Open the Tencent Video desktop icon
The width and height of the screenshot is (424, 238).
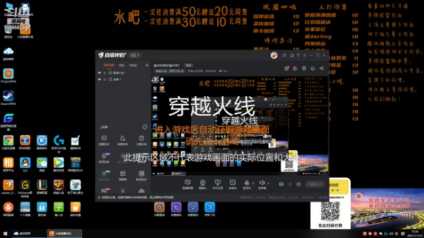pyautogui.click(x=59, y=164)
